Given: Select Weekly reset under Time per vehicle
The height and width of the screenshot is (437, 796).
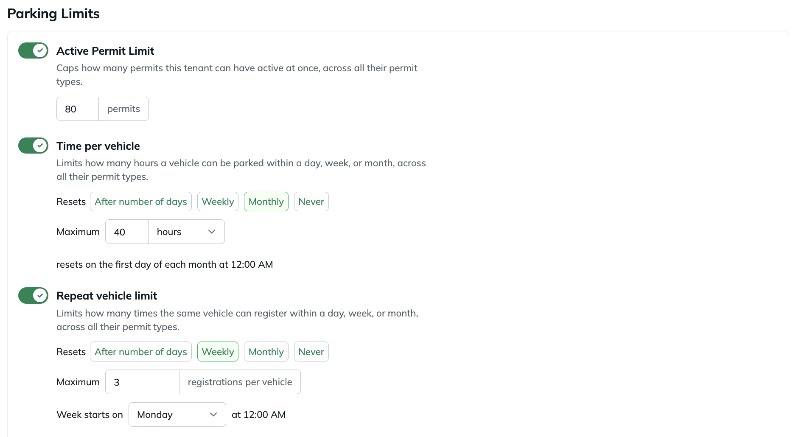Looking at the screenshot, I should coord(218,202).
